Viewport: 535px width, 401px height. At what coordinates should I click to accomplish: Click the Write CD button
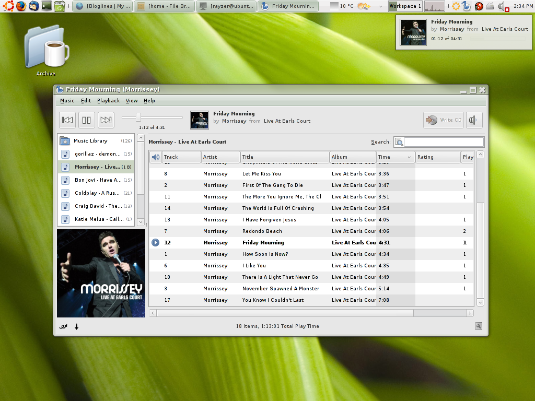[x=444, y=120]
